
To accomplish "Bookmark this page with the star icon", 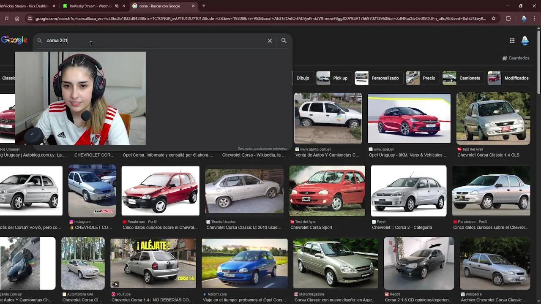I will [x=493, y=19].
